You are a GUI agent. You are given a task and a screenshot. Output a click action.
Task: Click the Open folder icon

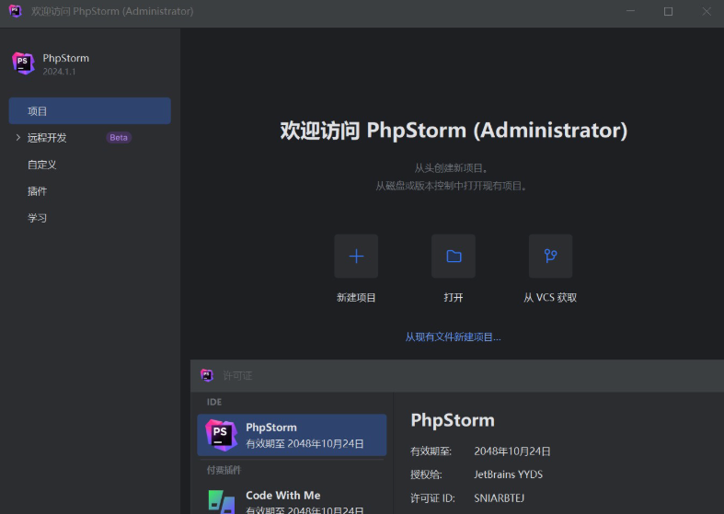pos(454,256)
